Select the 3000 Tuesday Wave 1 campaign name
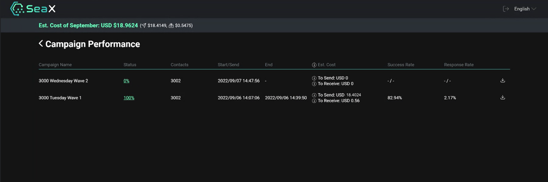548x182 pixels. (60, 98)
